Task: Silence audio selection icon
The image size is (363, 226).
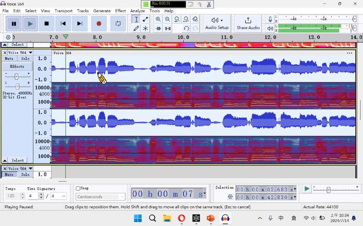Action: pos(168,28)
